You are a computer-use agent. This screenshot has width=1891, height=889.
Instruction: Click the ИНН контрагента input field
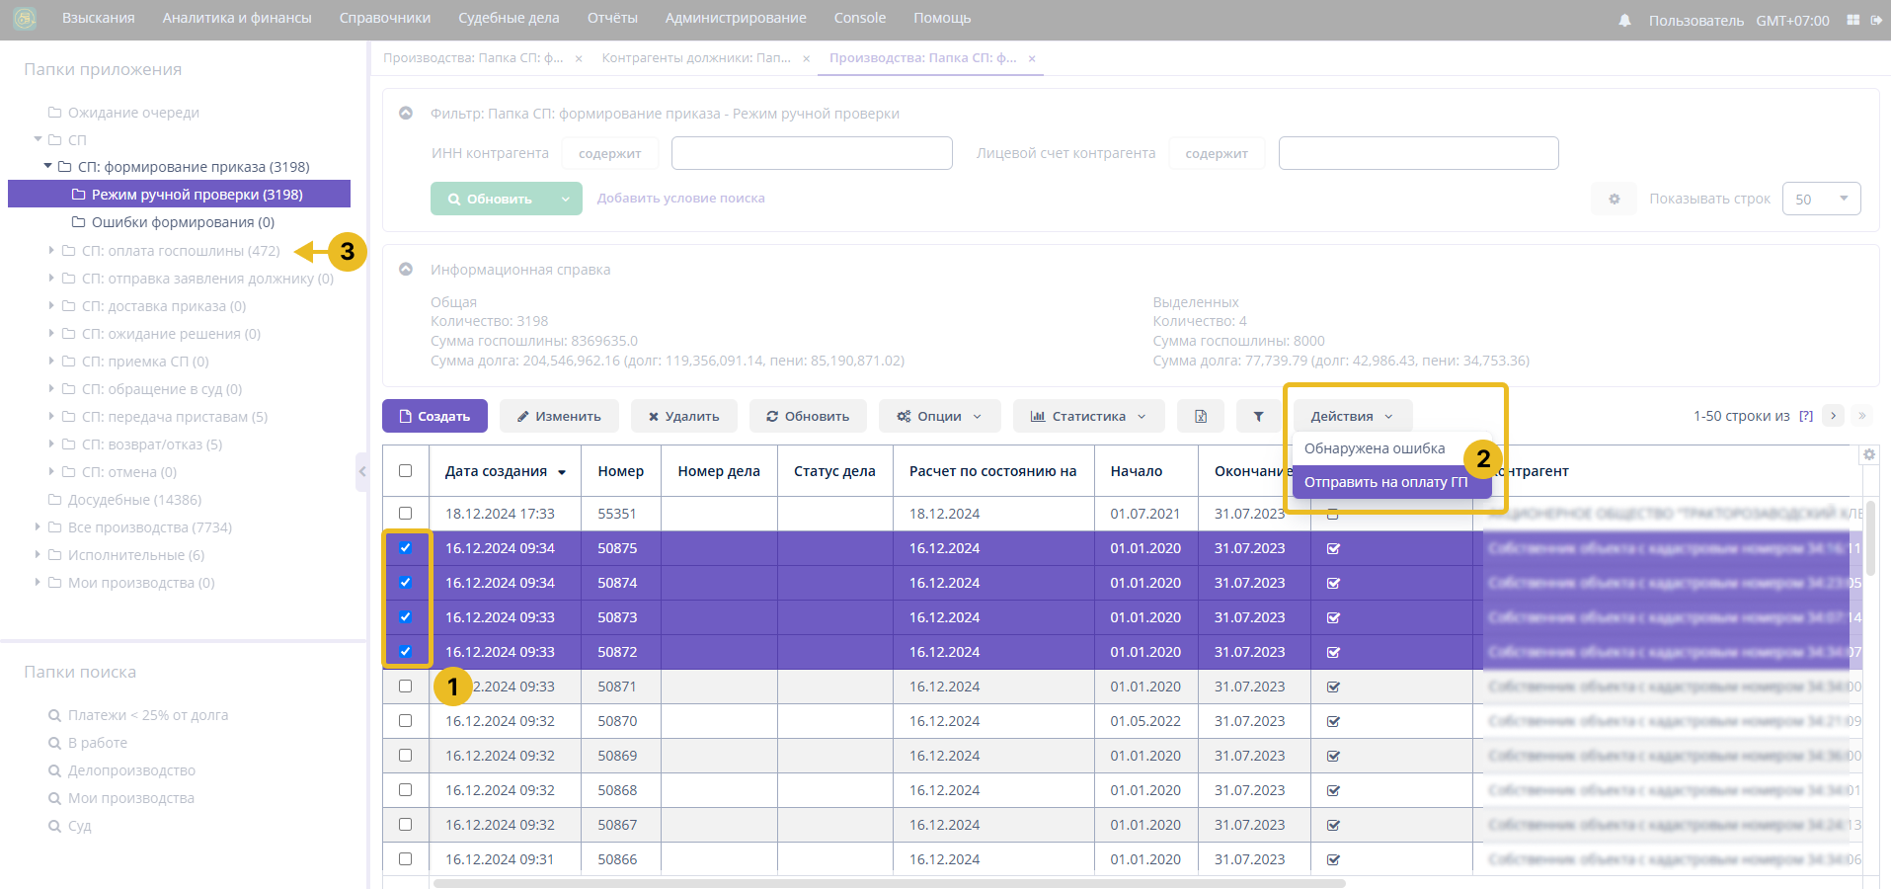(x=811, y=153)
